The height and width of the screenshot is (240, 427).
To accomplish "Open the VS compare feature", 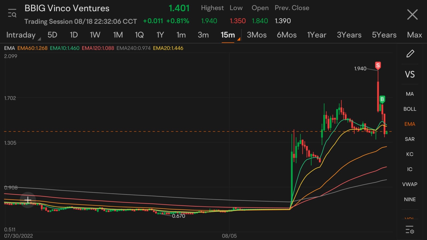I will tap(410, 74).
